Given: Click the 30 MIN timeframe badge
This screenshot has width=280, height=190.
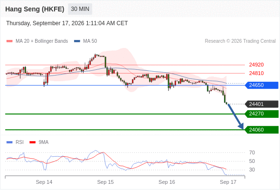Looking at the screenshot, I should tap(80, 9).
